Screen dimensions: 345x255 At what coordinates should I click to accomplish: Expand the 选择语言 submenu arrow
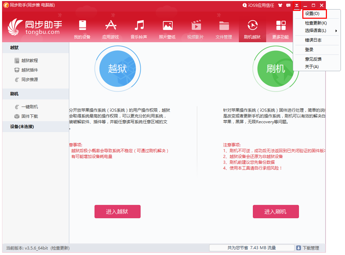pos(336,31)
